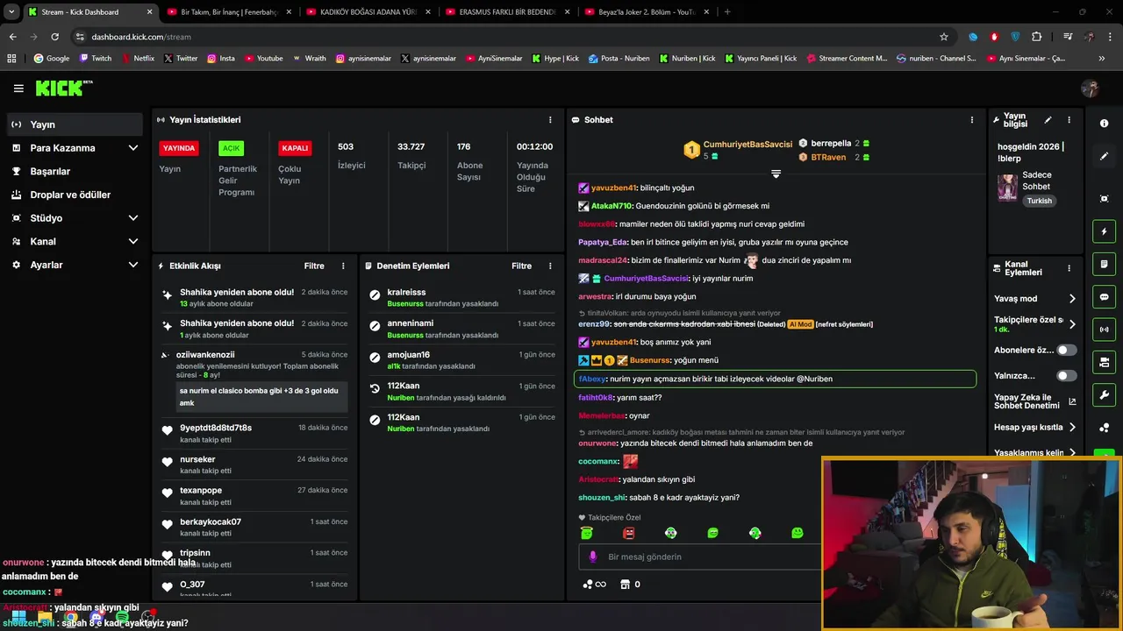Bookmark page with star icon
Screen dimensions: 1123x631
pos(944,37)
